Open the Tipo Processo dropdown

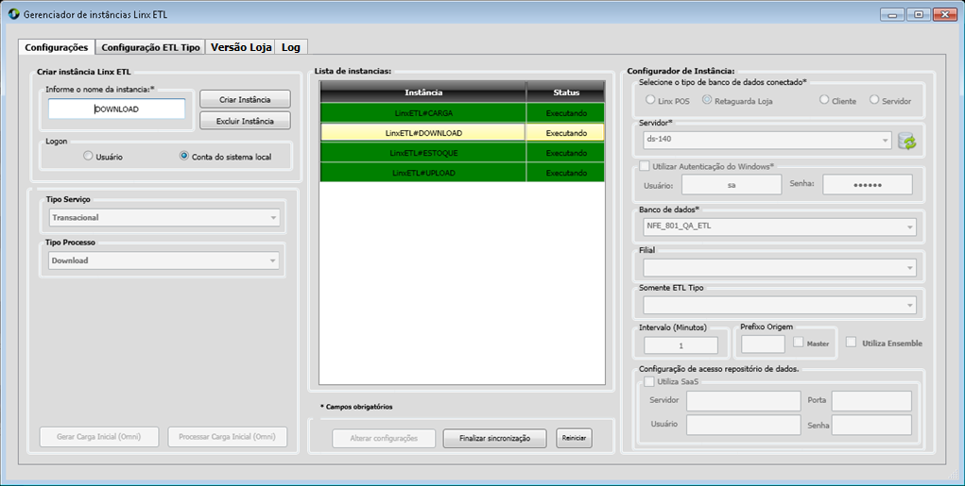pyautogui.click(x=164, y=260)
